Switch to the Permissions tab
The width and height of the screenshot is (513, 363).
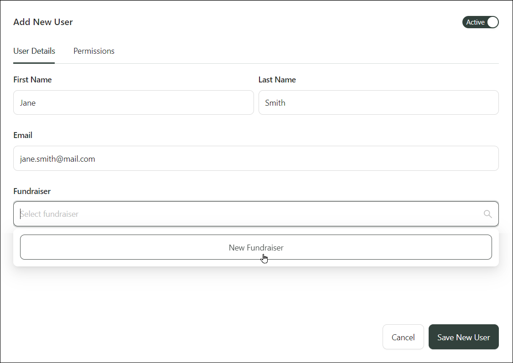pyautogui.click(x=94, y=51)
